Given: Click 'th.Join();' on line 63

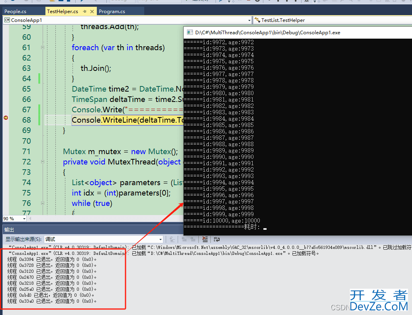Looking at the screenshot, I should [x=96, y=68].
